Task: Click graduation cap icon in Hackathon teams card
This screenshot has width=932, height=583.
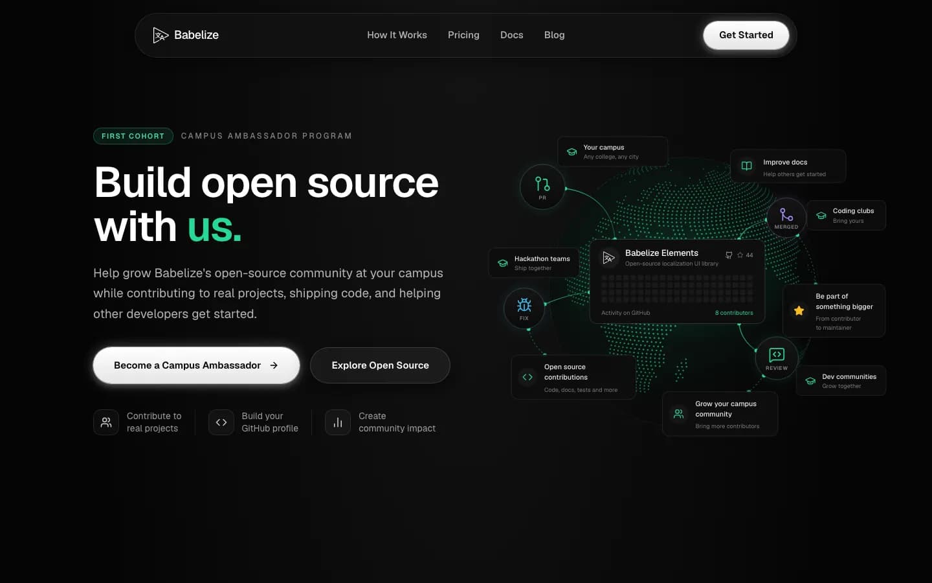Action: tap(502, 263)
